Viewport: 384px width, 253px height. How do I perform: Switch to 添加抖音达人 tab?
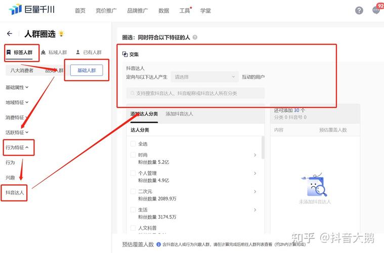[179, 114]
